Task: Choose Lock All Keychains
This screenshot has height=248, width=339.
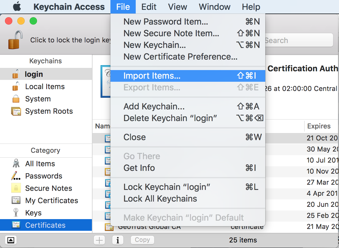Action: coord(188,199)
